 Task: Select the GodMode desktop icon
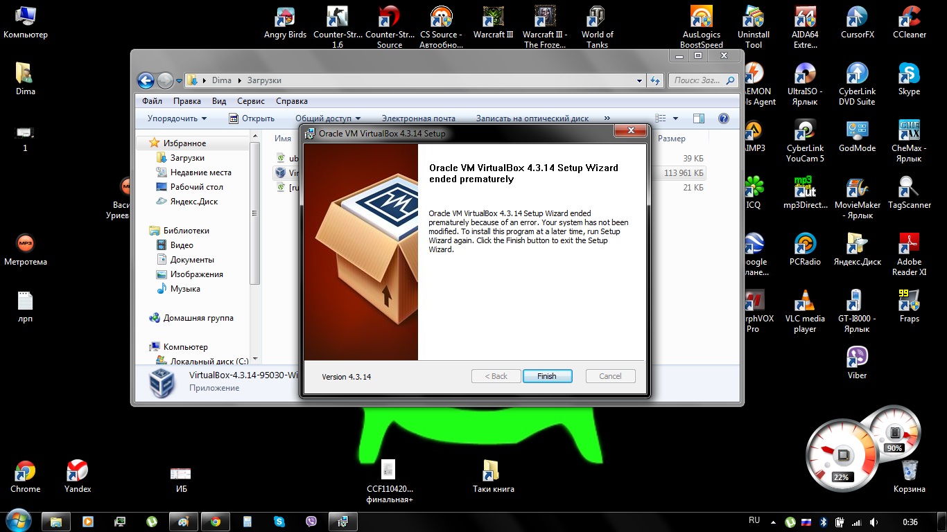858,136
